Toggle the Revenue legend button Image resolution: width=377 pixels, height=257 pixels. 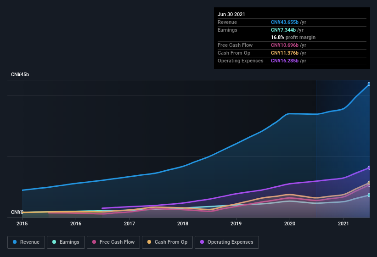[x=26, y=242]
